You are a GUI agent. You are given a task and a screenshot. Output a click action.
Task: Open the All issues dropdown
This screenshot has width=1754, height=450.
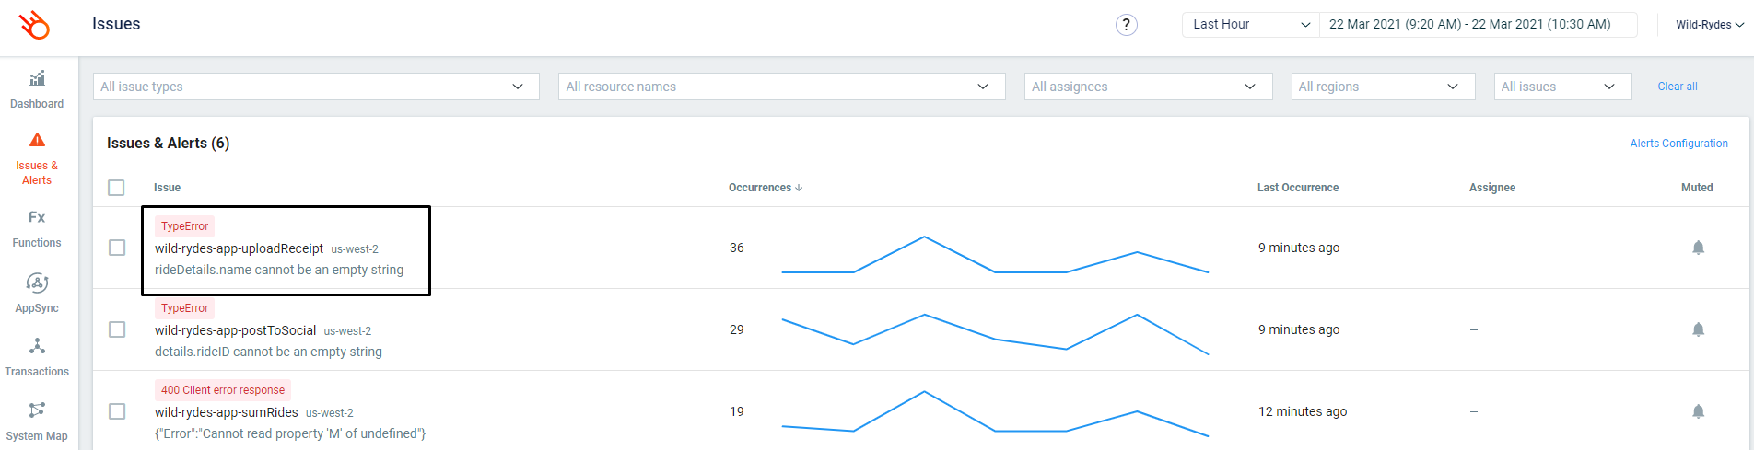coord(1562,87)
